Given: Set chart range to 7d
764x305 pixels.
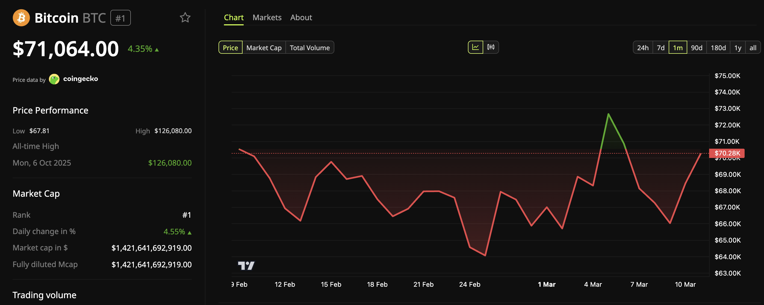Looking at the screenshot, I should (x=660, y=48).
